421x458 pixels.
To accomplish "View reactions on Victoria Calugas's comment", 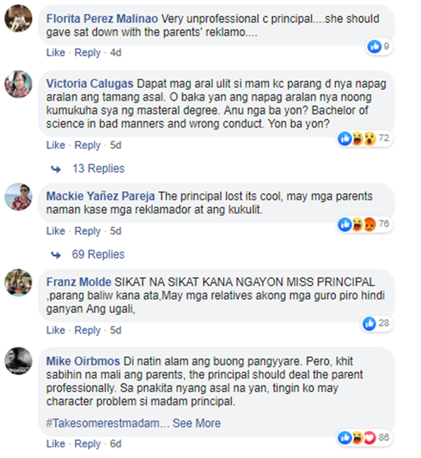I will (364, 138).
